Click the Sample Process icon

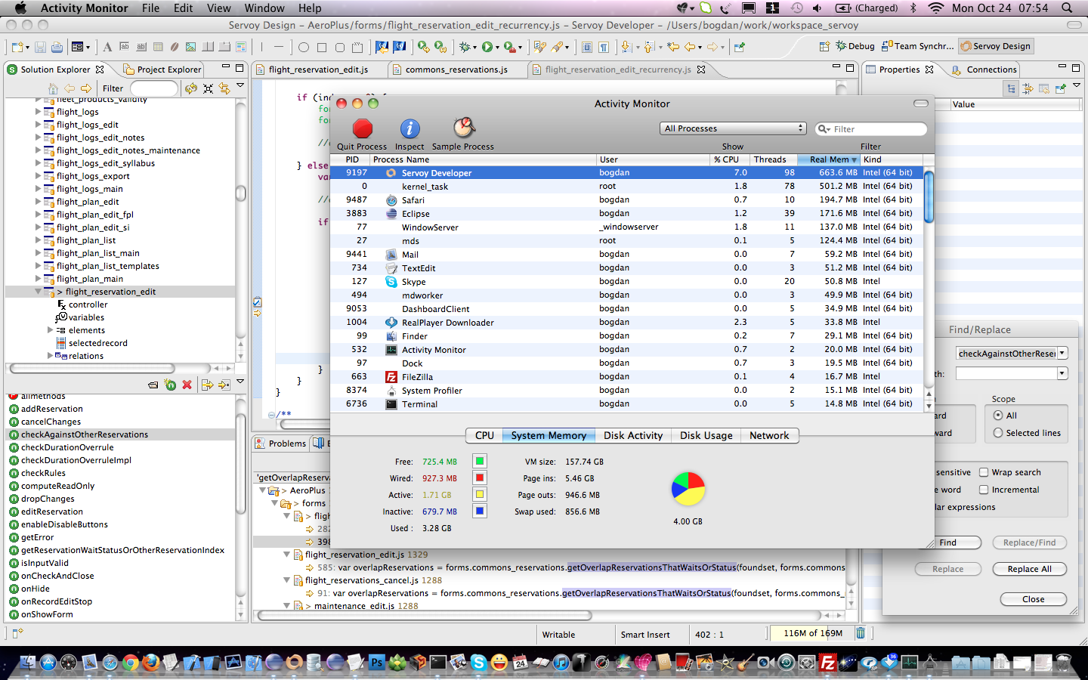click(463, 128)
